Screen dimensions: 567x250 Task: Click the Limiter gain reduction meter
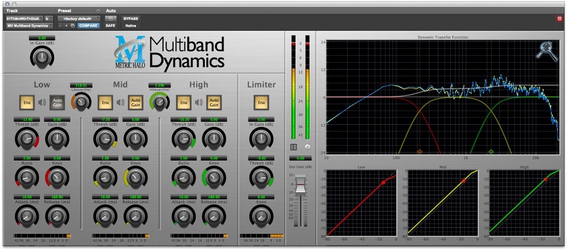point(261,235)
